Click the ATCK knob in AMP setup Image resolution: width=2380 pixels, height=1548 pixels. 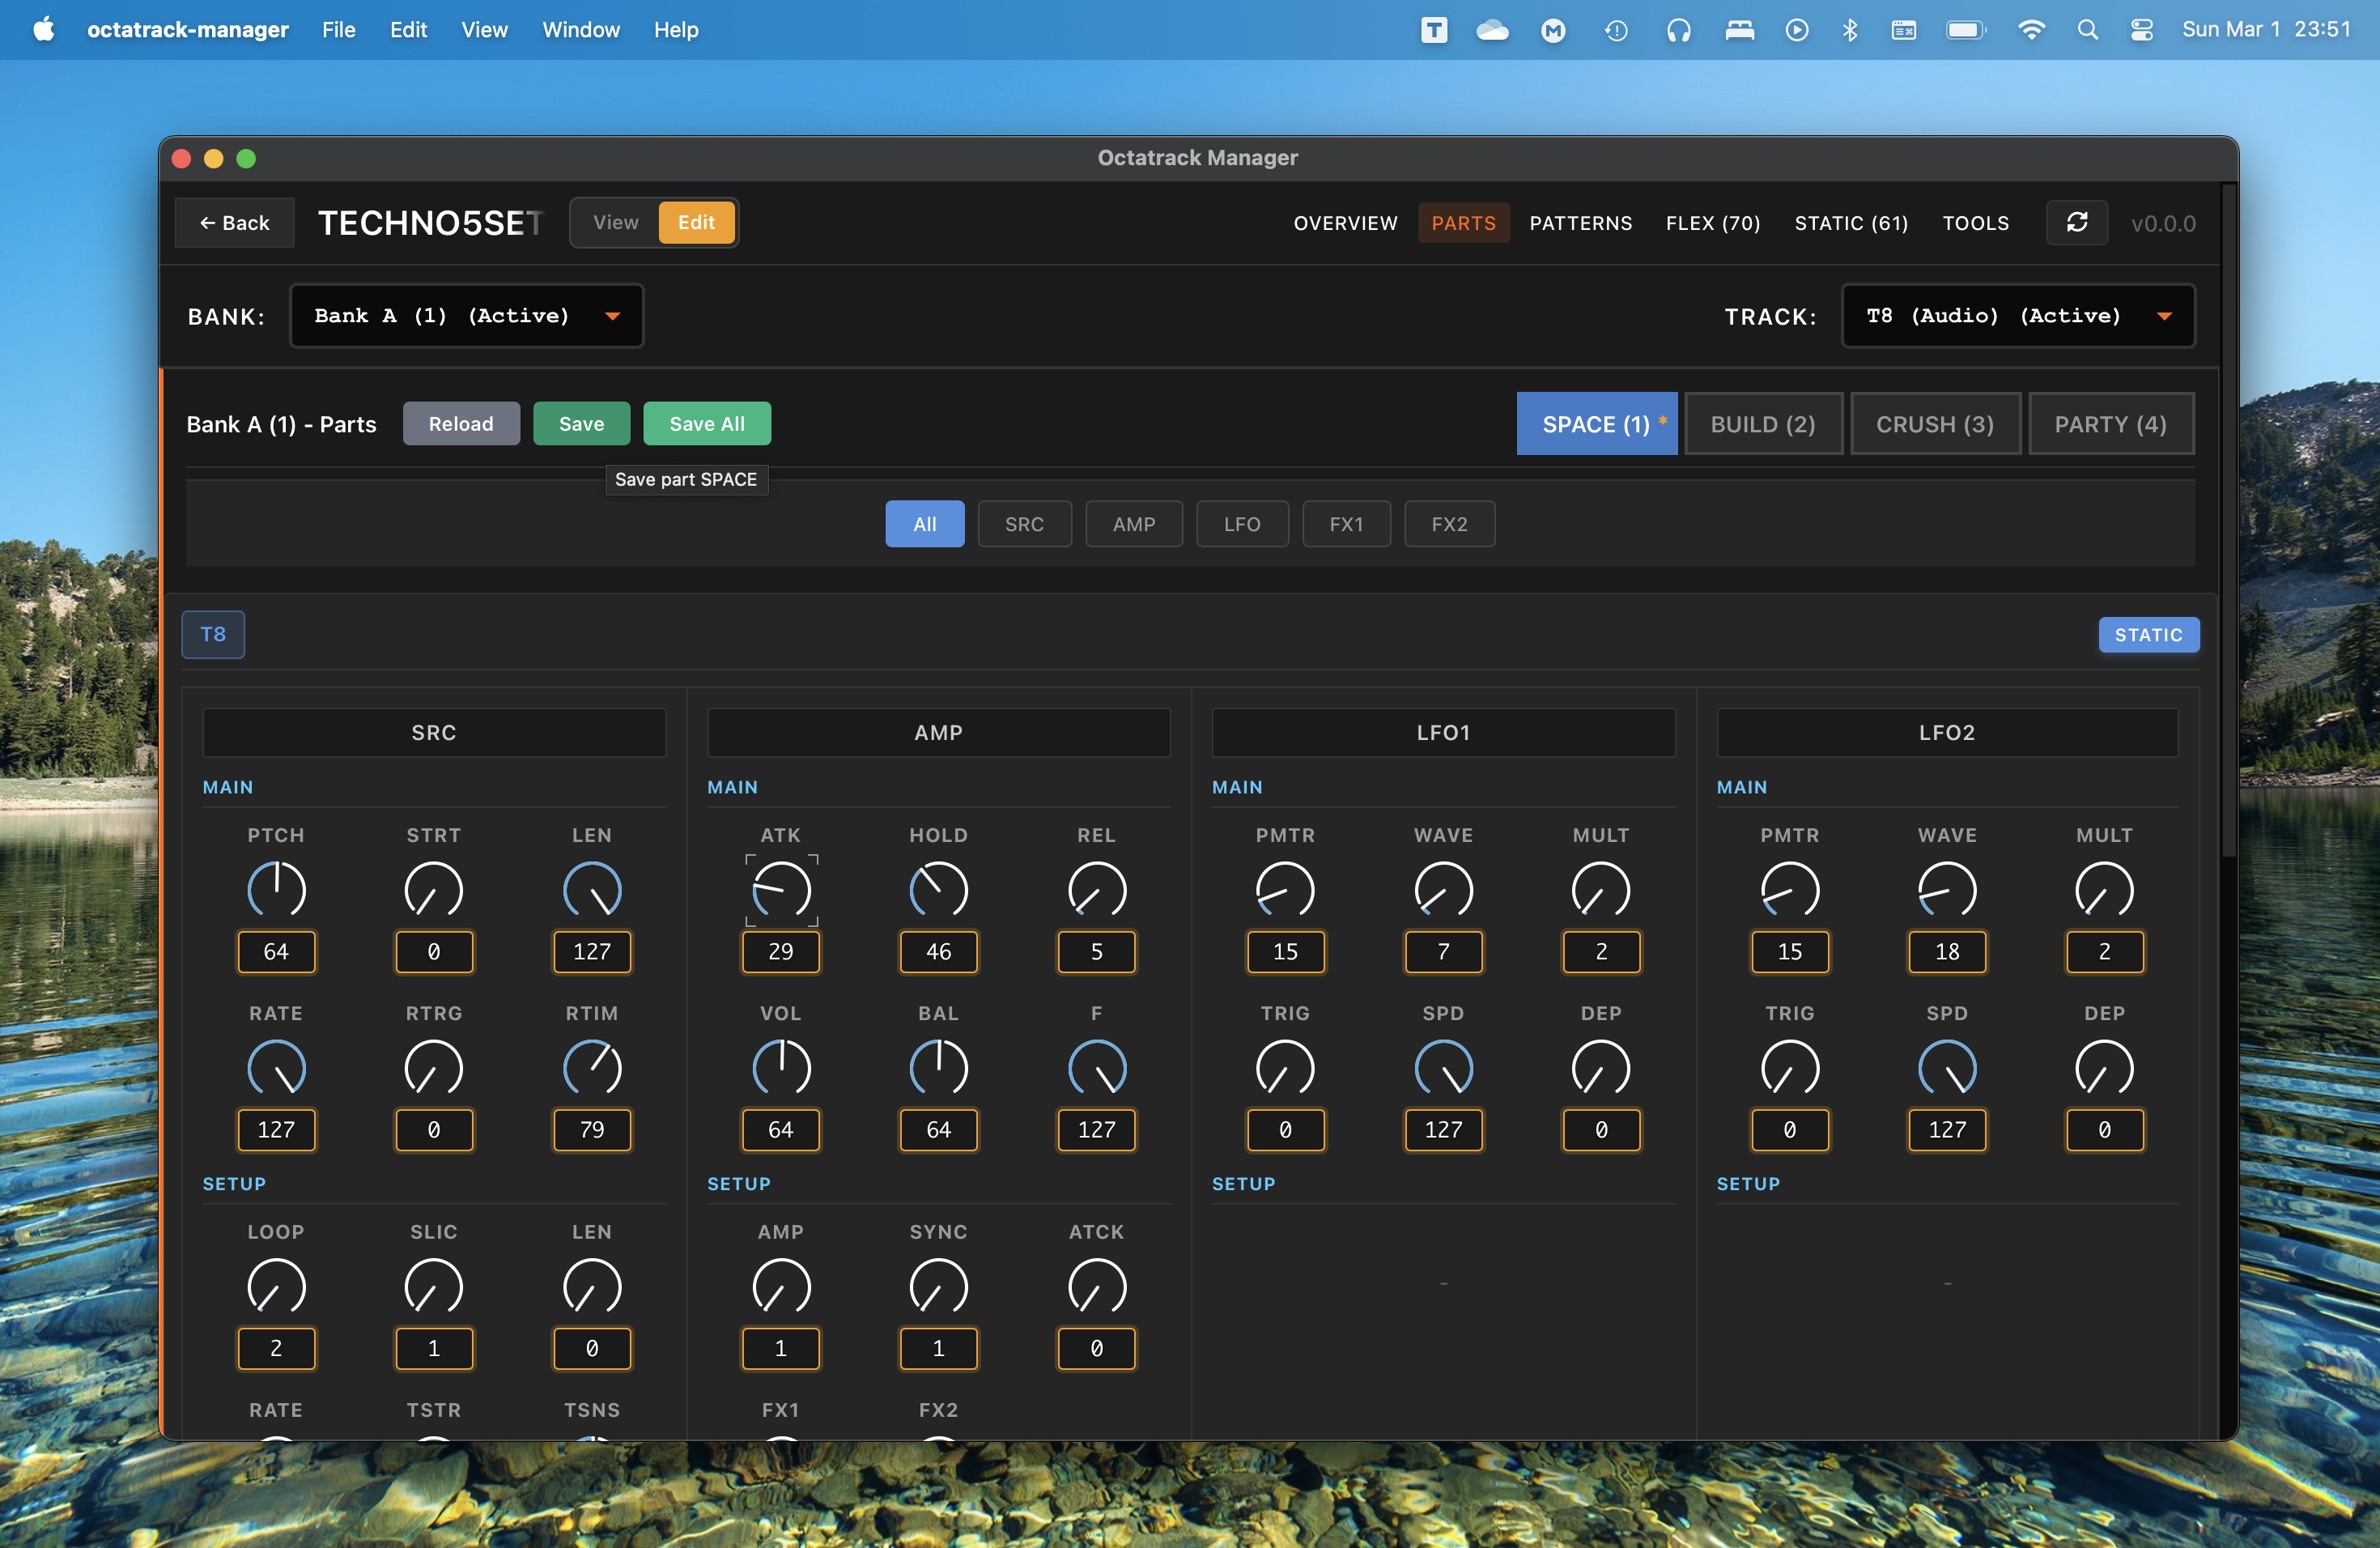[x=1096, y=1286]
